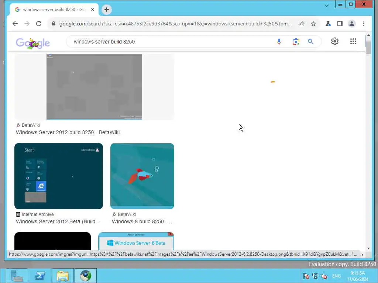Open Windows Server 2012 build 8250 BetaWiki link
The image size is (378, 283).
(68, 132)
